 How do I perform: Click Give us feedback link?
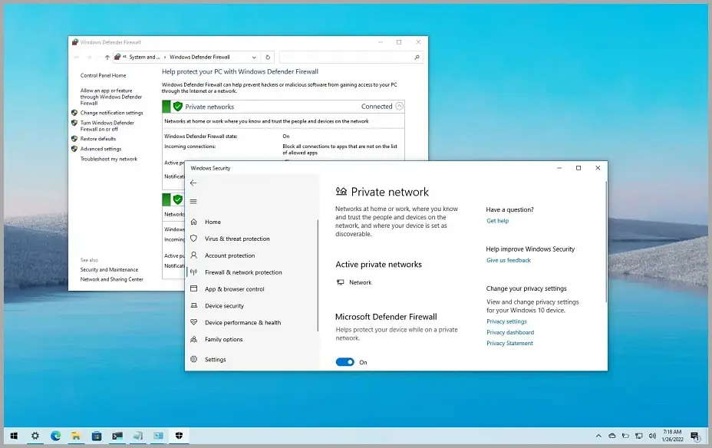[509, 261]
